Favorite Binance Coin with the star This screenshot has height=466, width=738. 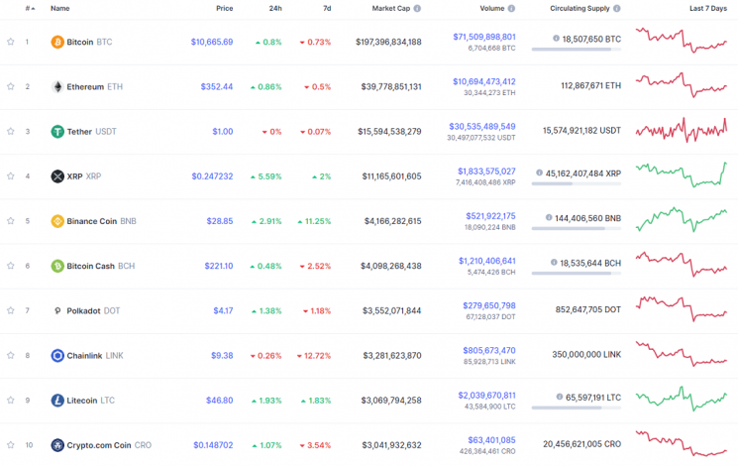click(x=10, y=220)
